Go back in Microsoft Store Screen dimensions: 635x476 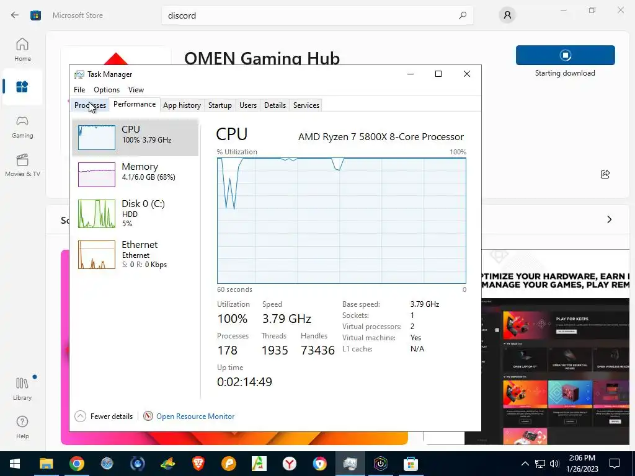pyautogui.click(x=15, y=15)
